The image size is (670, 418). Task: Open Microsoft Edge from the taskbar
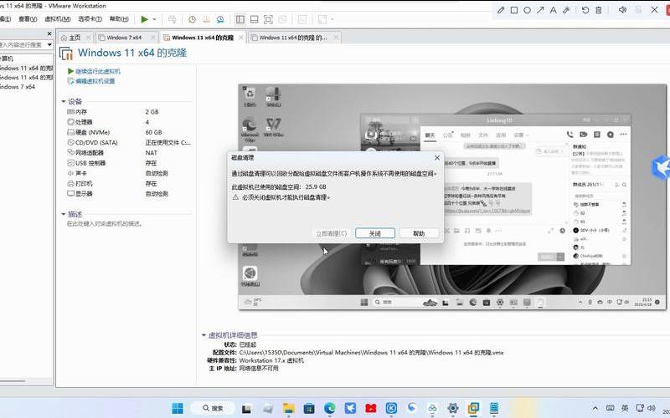coord(329,408)
